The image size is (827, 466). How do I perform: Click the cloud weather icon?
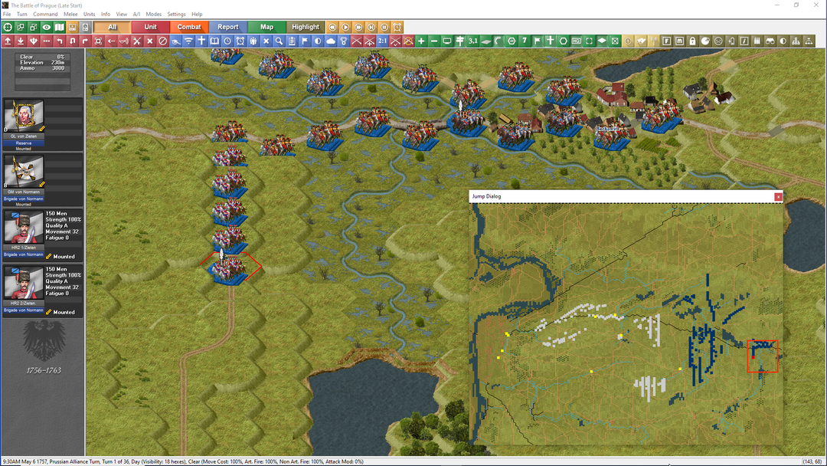[x=331, y=41]
